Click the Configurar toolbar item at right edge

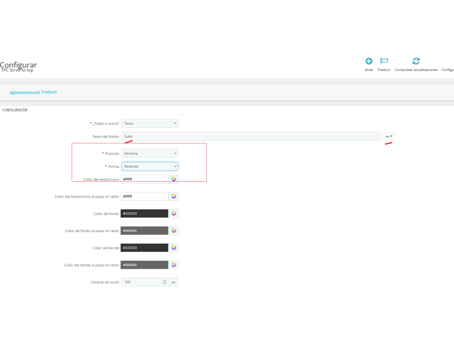tap(447, 69)
